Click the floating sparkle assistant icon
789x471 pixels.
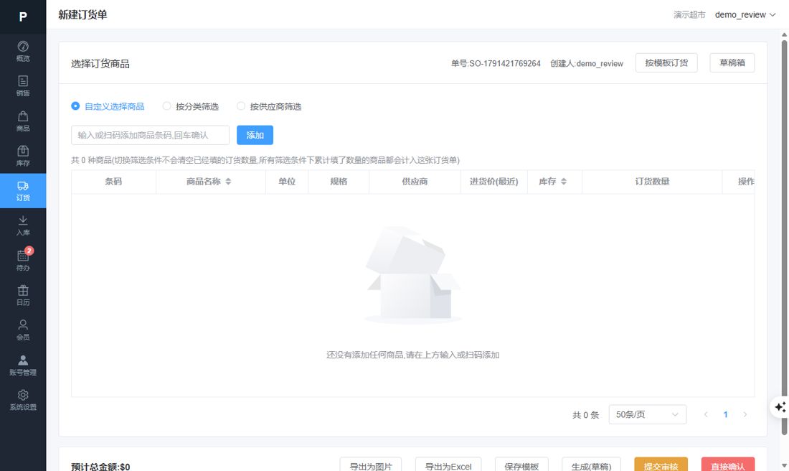(x=780, y=407)
